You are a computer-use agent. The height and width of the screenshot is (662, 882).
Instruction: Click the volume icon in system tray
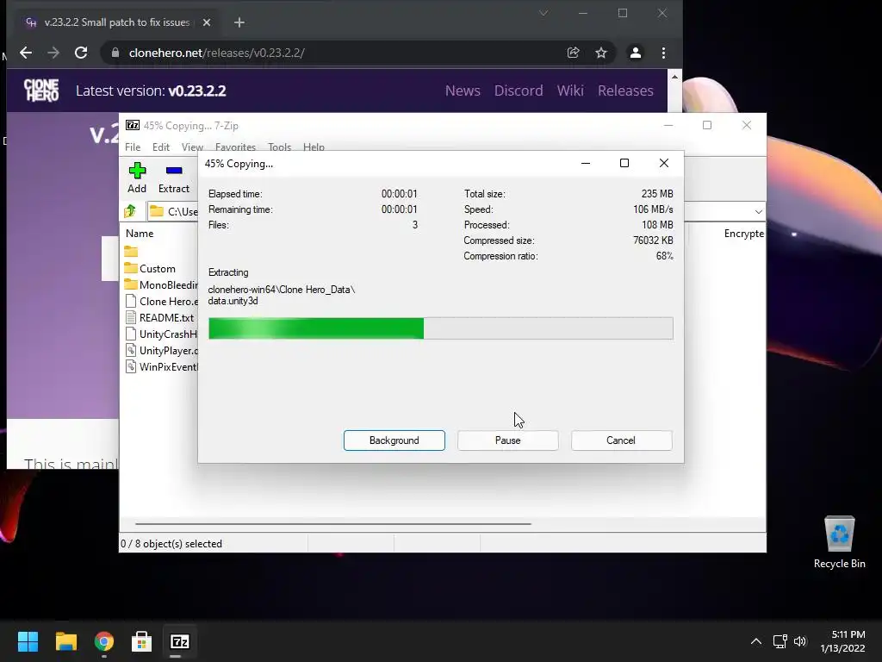click(800, 641)
